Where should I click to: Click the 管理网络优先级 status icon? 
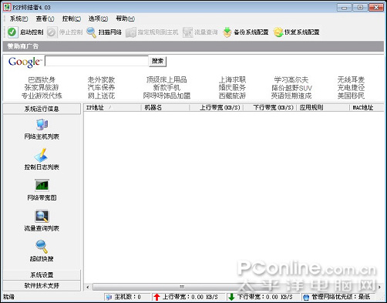coord(306,297)
